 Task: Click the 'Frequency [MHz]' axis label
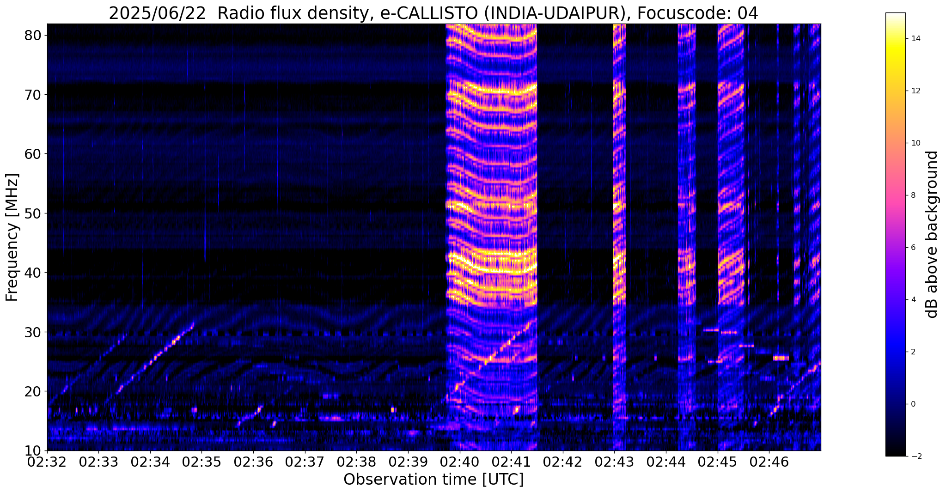tap(12, 237)
